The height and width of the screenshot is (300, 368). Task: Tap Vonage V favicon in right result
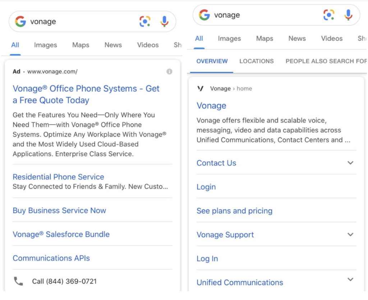201,88
